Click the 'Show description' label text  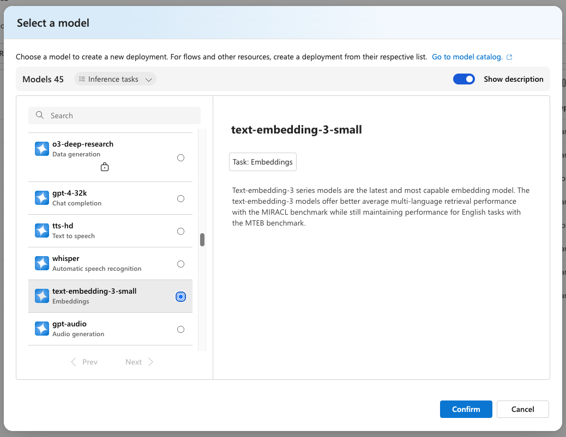pyautogui.click(x=513, y=79)
